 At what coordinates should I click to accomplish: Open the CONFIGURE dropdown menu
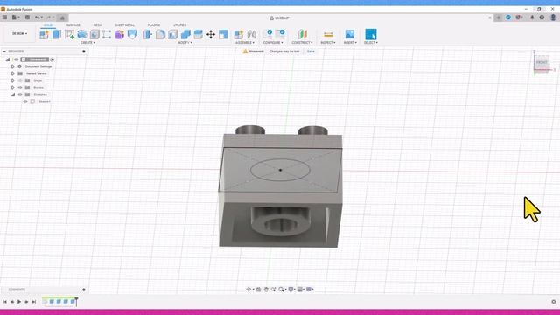click(x=273, y=43)
